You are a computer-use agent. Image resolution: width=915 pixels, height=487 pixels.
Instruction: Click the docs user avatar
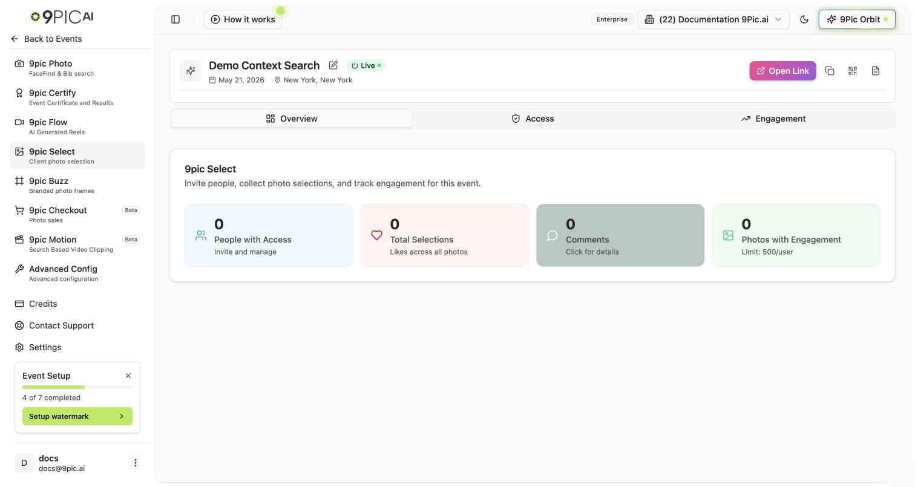[x=24, y=463]
